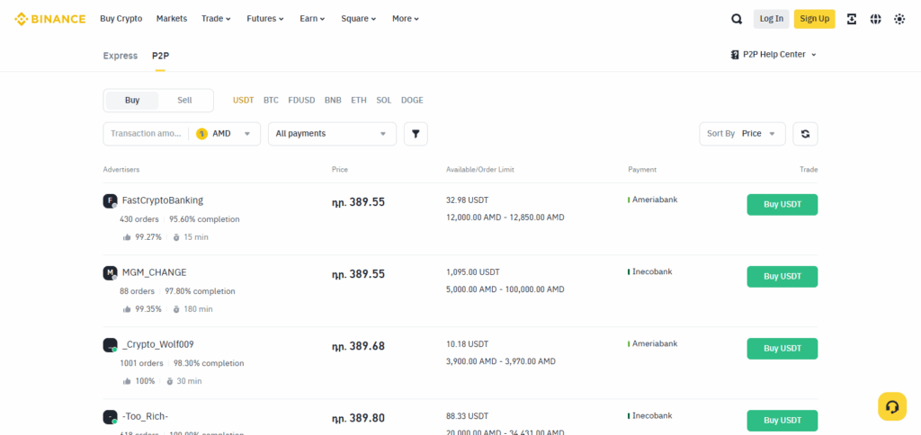Click the AMD currency coin icon
Image resolution: width=921 pixels, height=435 pixels.
click(x=202, y=134)
